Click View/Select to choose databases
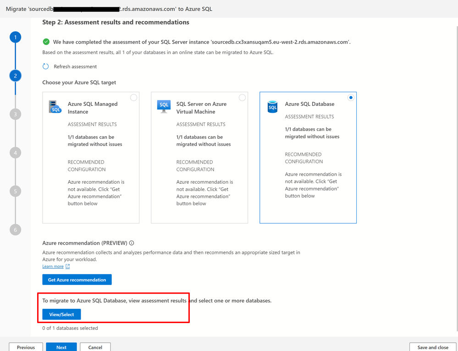 (x=61, y=314)
